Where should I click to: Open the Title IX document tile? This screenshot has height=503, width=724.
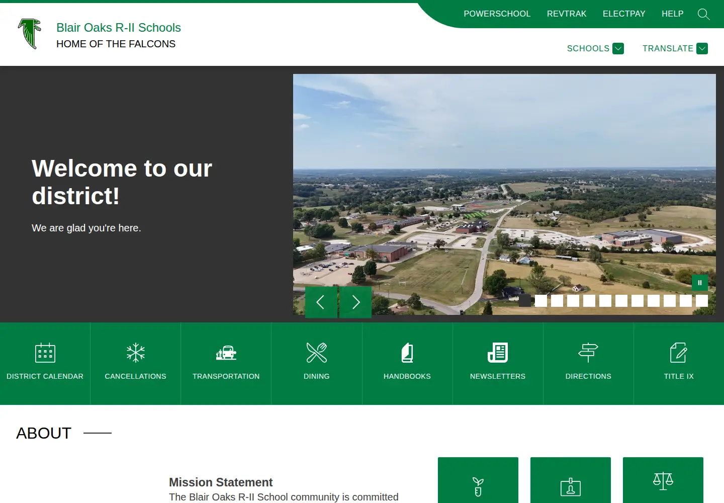[679, 363]
